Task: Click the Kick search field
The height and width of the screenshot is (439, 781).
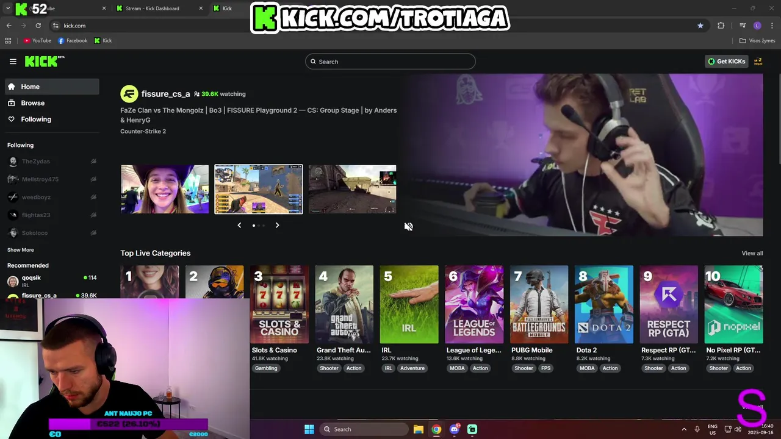Action: click(390, 62)
